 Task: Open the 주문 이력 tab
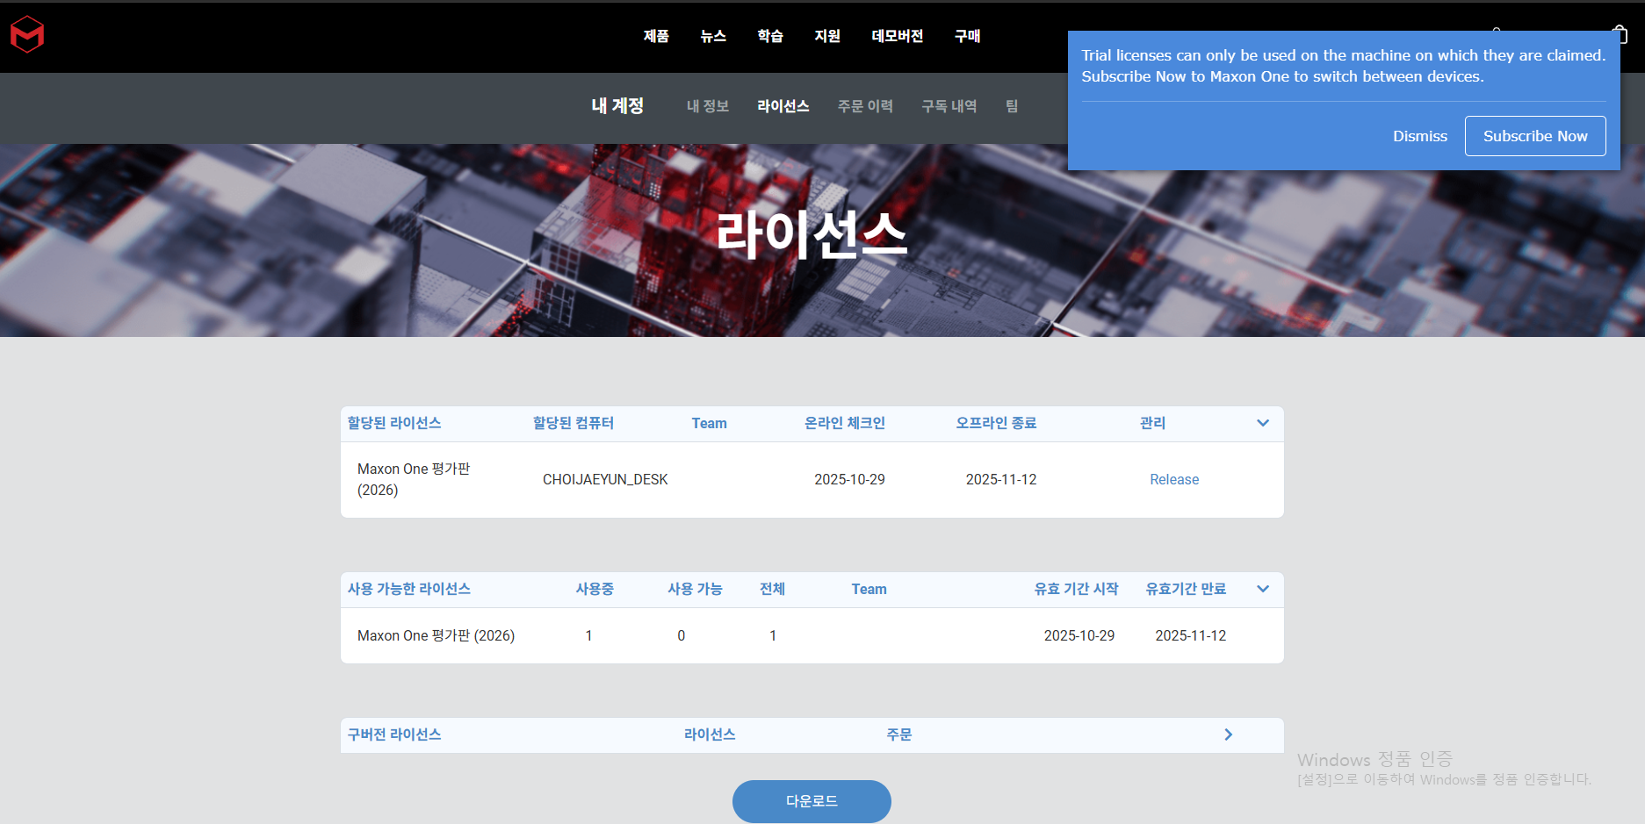[865, 106]
